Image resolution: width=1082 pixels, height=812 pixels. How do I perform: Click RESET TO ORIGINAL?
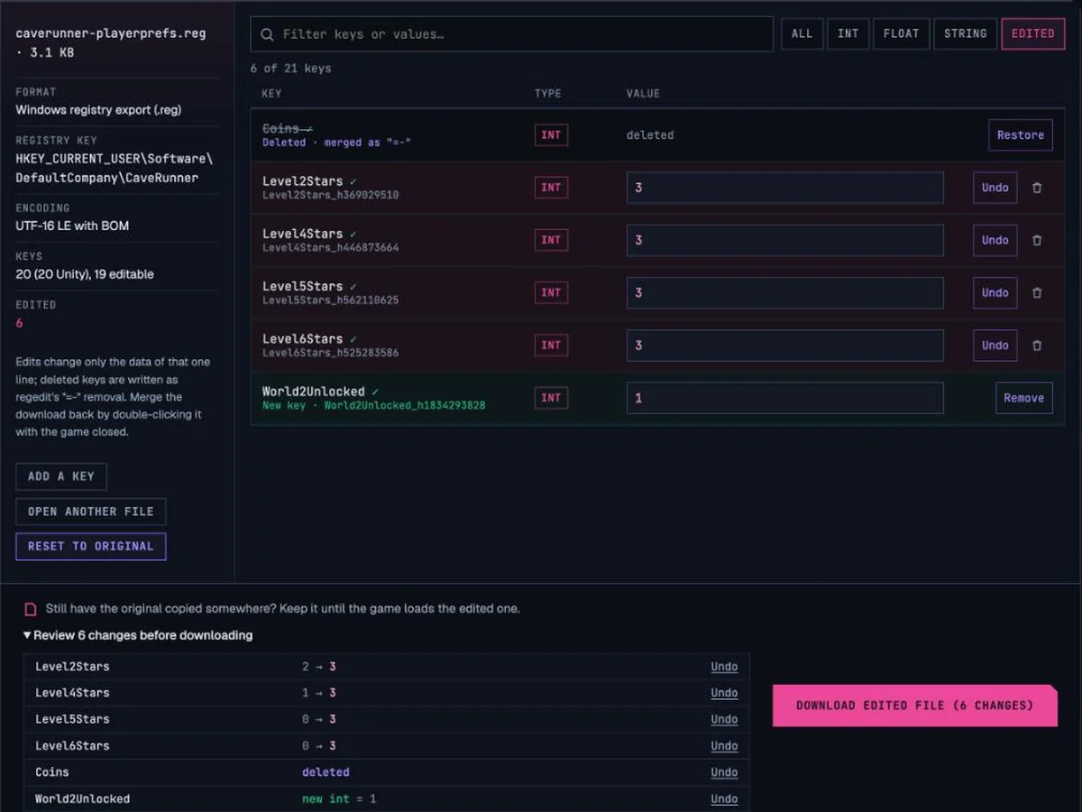pyautogui.click(x=91, y=547)
